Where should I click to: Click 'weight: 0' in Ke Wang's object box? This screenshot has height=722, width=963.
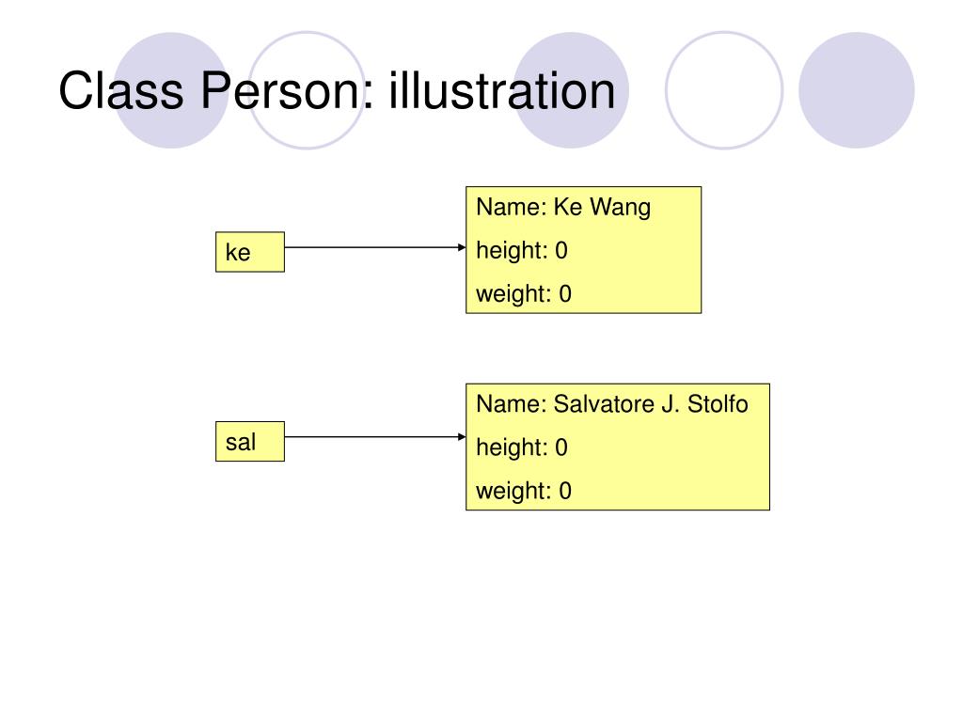point(524,294)
